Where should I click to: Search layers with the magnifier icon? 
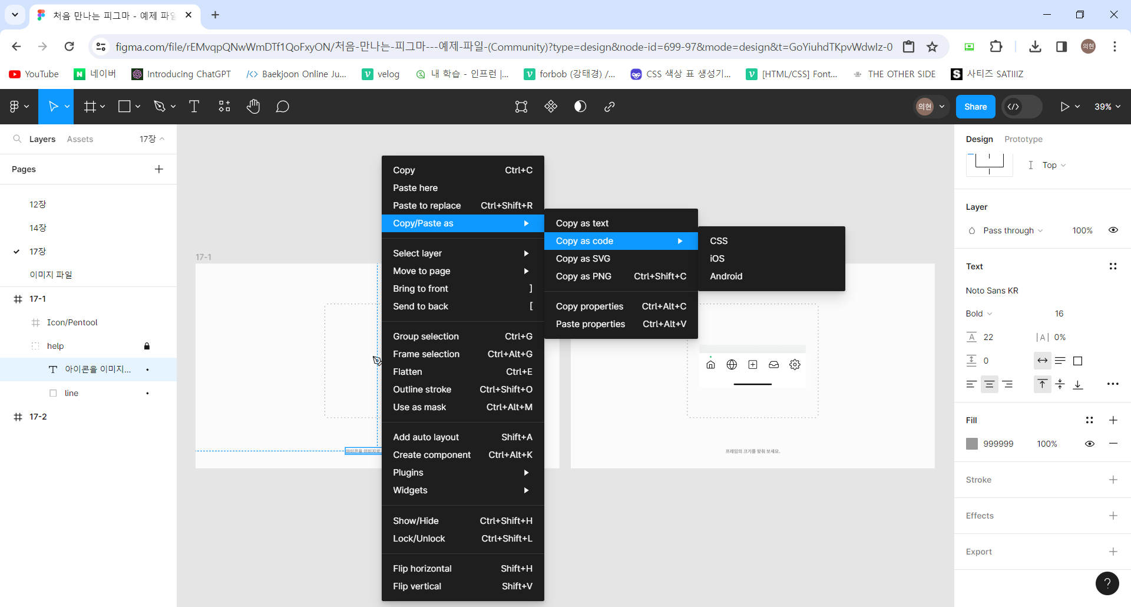(x=17, y=139)
